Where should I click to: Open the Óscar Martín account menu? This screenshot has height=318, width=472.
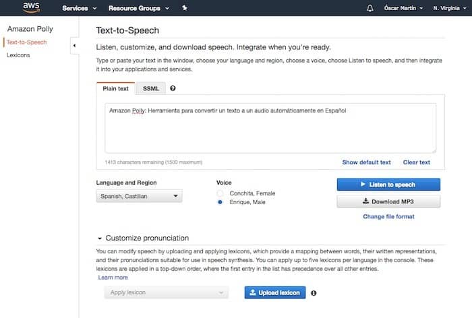(x=403, y=8)
